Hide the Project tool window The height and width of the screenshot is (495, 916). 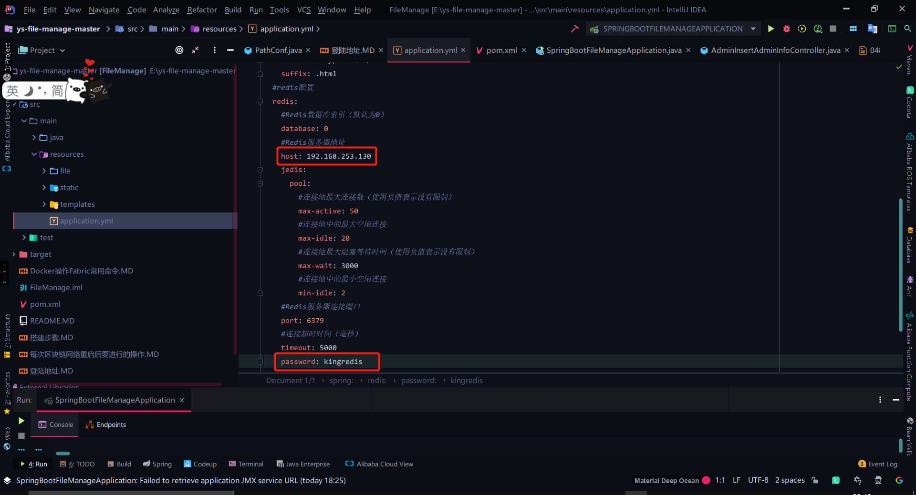tap(230, 50)
